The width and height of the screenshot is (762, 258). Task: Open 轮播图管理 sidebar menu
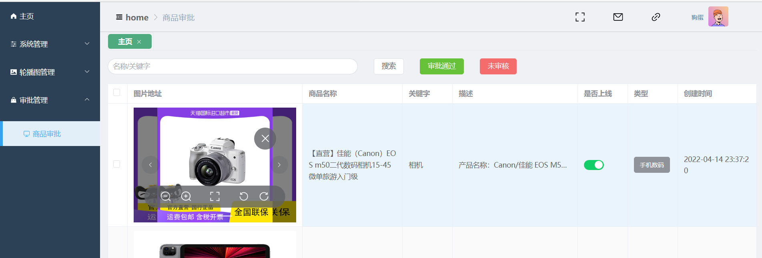50,72
